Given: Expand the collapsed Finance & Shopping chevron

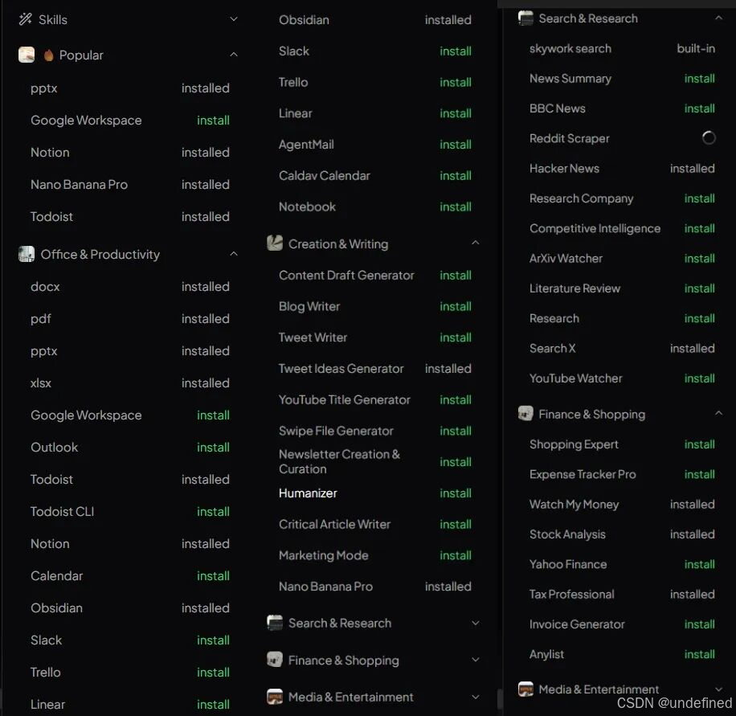Looking at the screenshot, I should [x=475, y=659].
